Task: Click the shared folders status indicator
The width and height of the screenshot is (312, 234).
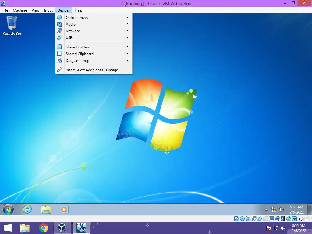Action: coord(265,219)
